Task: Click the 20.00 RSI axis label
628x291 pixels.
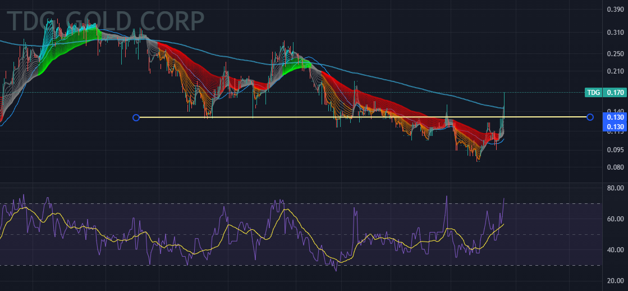Action: [x=615, y=281]
